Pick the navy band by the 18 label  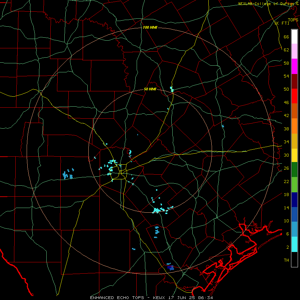[x=294, y=200]
